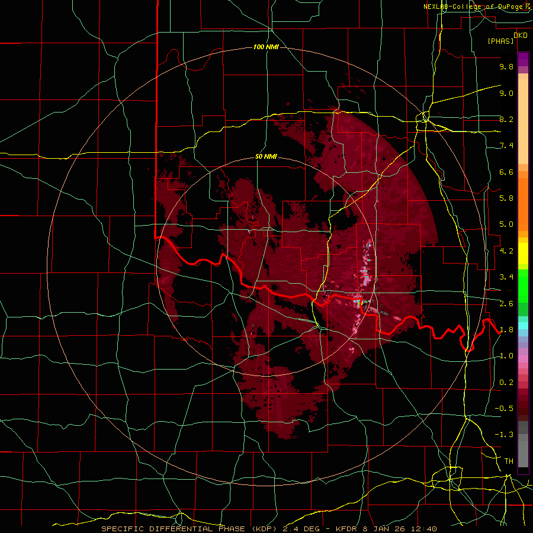The width and height of the screenshot is (533, 533).
Task: Click the [PHAS] units label
Action: click(500, 41)
